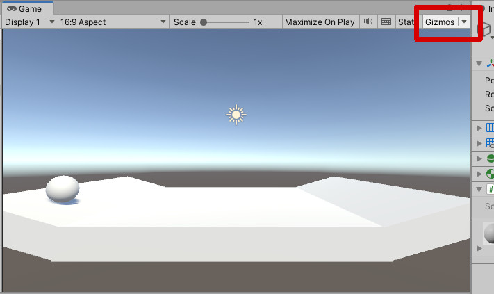Toggle the Stats overlay button
The width and height of the screenshot is (494, 294).
tap(406, 22)
